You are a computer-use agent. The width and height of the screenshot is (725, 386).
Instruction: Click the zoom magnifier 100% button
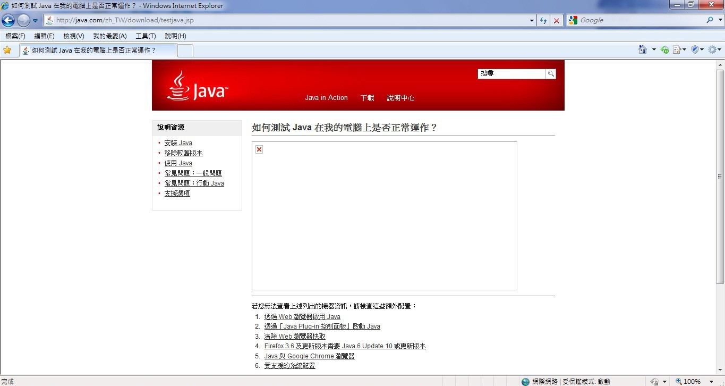coord(689,381)
